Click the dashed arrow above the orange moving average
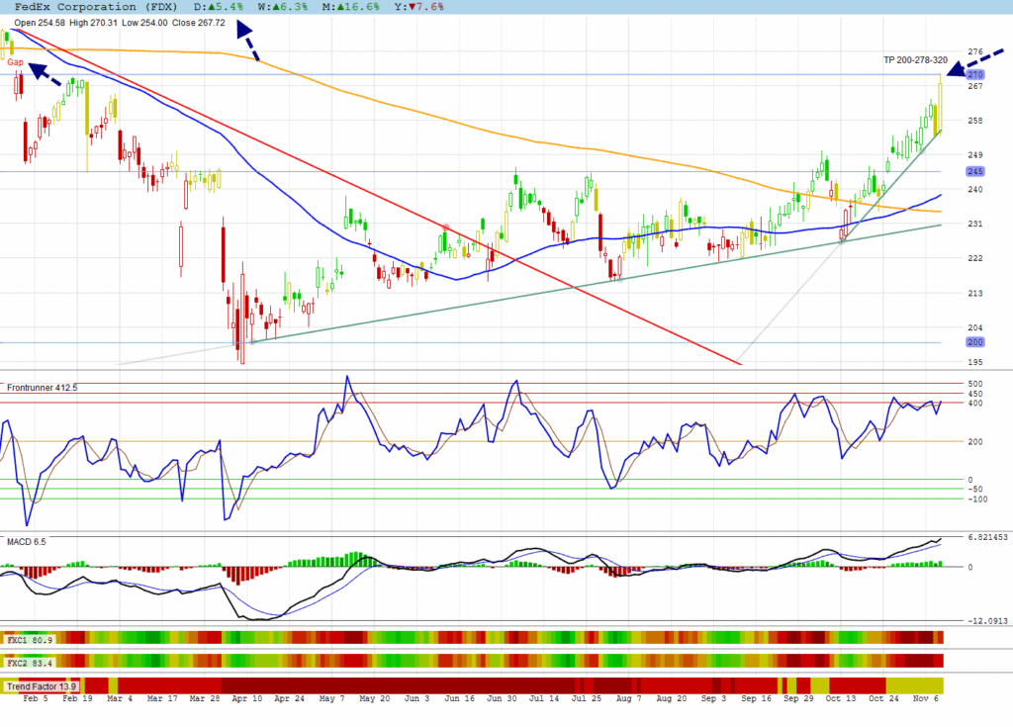Viewport: 1013px width, 727px height. click(247, 45)
